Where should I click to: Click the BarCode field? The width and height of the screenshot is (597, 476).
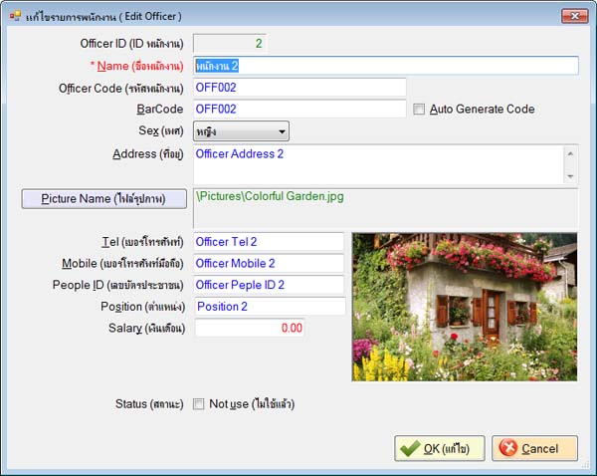point(299,109)
